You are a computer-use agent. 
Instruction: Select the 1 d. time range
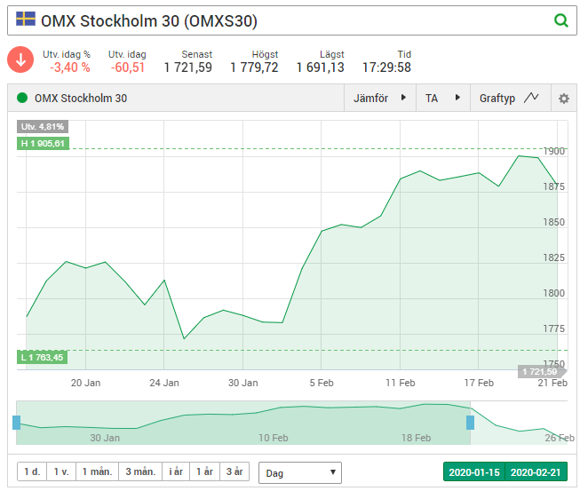(32, 471)
